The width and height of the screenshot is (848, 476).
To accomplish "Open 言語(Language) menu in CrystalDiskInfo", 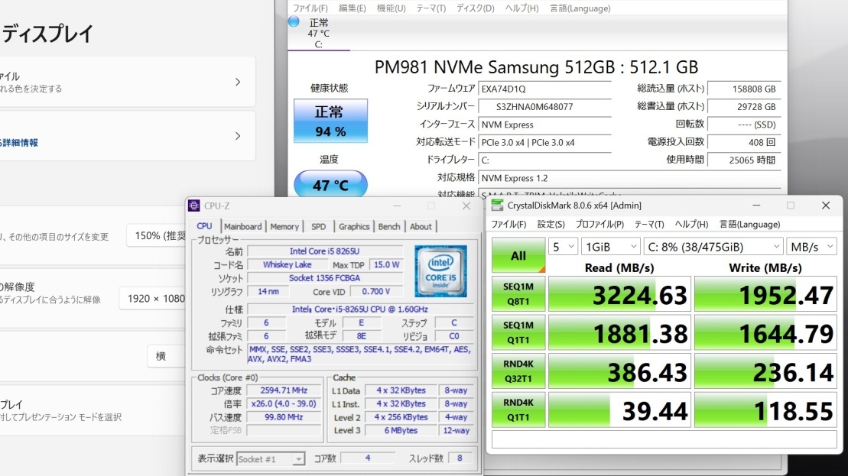I will (x=580, y=8).
